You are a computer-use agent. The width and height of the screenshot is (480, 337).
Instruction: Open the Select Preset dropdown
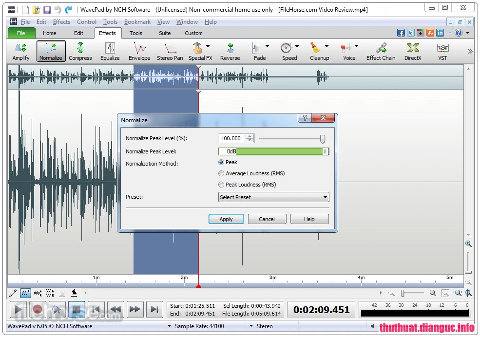(274, 197)
